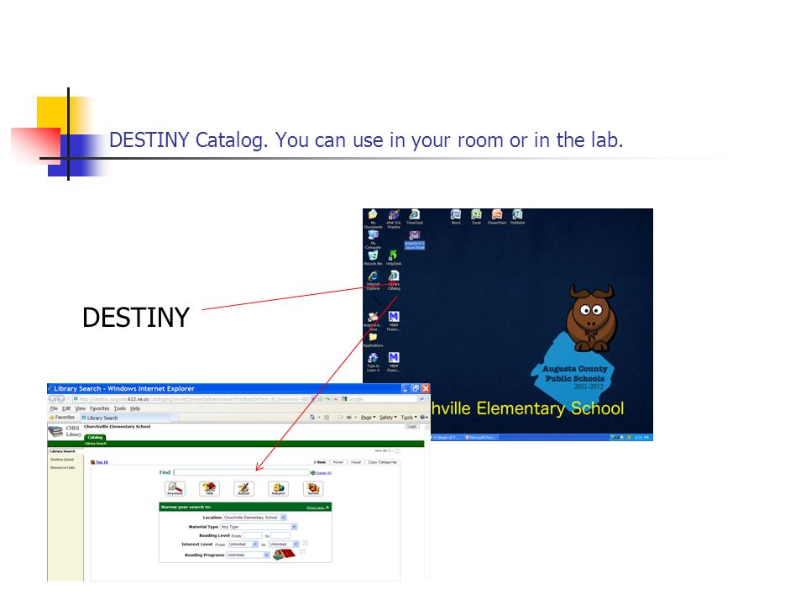Click the Series search icon
Image resolution: width=806 pixels, height=605 pixels.
[x=313, y=488]
